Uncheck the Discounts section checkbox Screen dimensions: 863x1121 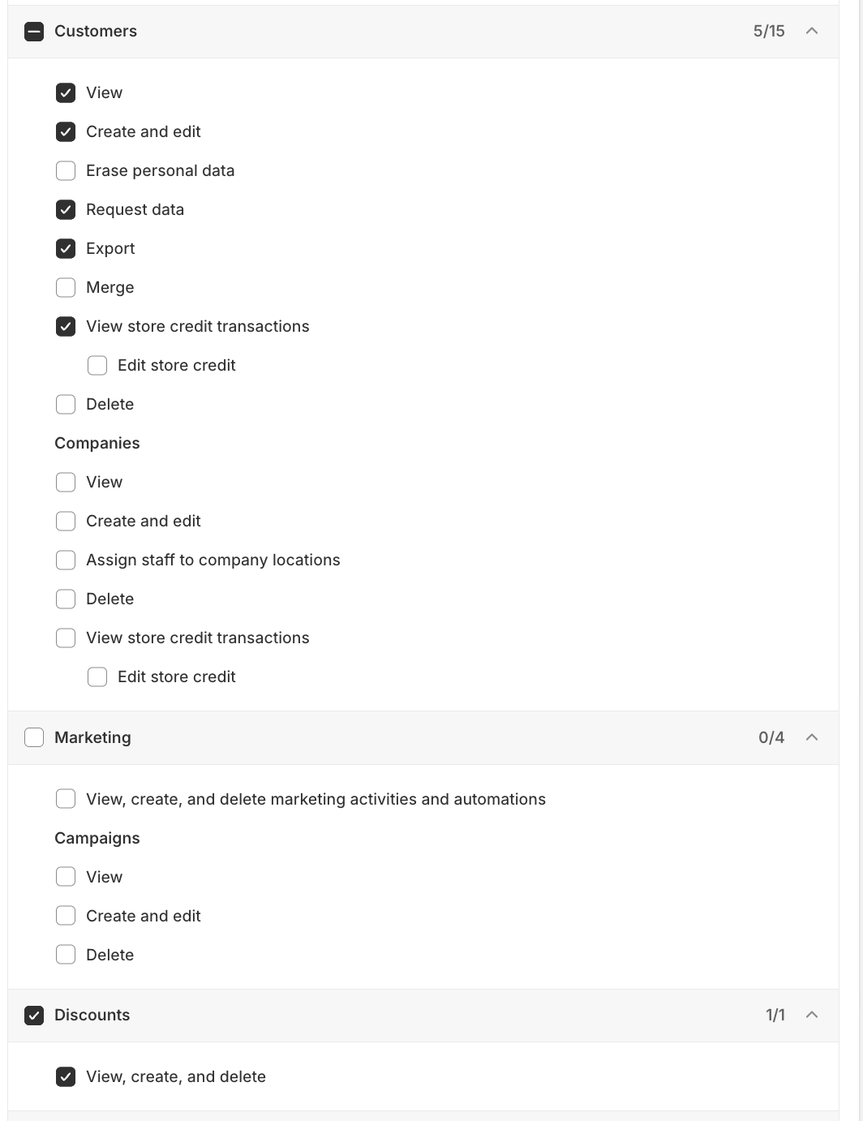coord(33,1015)
